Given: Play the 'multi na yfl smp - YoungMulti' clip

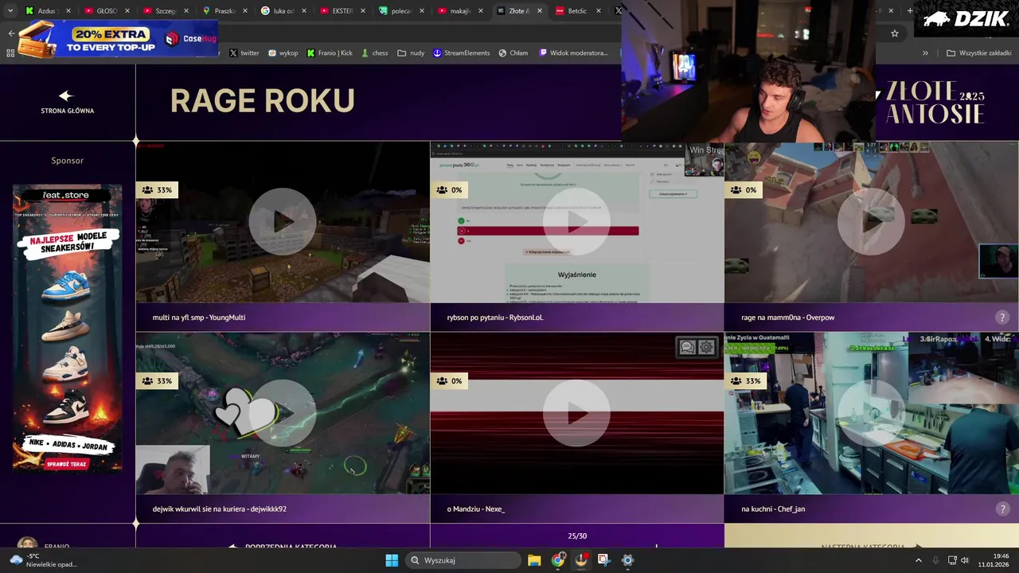Looking at the screenshot, I should tap(283, 222).
